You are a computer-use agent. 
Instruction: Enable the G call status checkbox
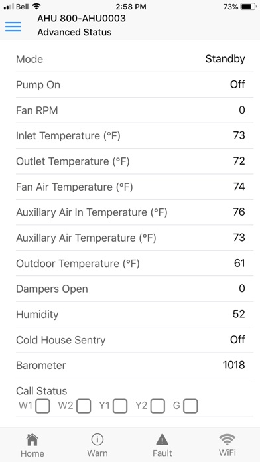pyautogui.click(x=190, y=406)
